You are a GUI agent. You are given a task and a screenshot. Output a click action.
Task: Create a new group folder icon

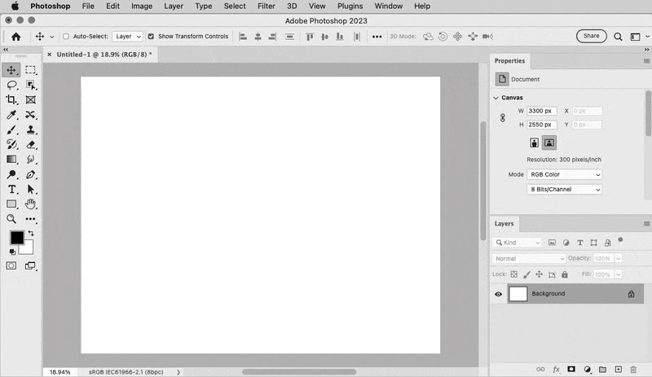tap(602, 369)
